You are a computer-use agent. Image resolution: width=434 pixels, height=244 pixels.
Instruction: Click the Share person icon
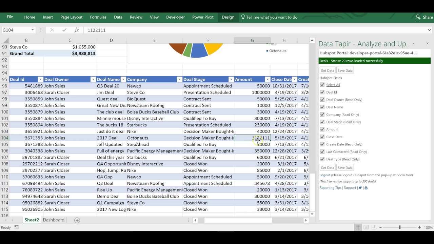[x=418, y=17]
